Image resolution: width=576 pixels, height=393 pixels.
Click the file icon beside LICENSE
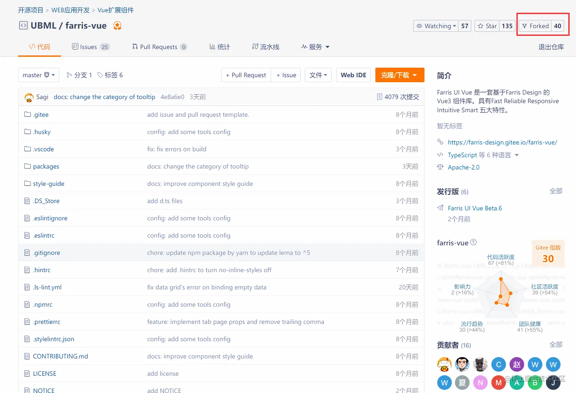coord(27,373)
